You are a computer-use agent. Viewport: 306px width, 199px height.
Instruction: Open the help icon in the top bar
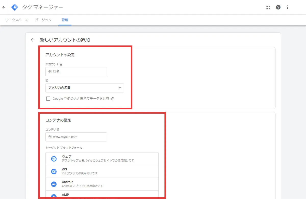coord(278,7)
